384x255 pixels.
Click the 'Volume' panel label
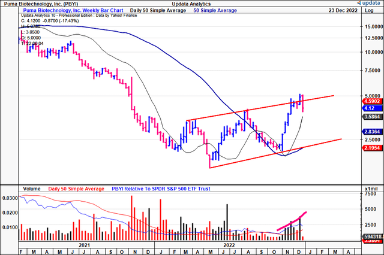click(x=32, y=189)
